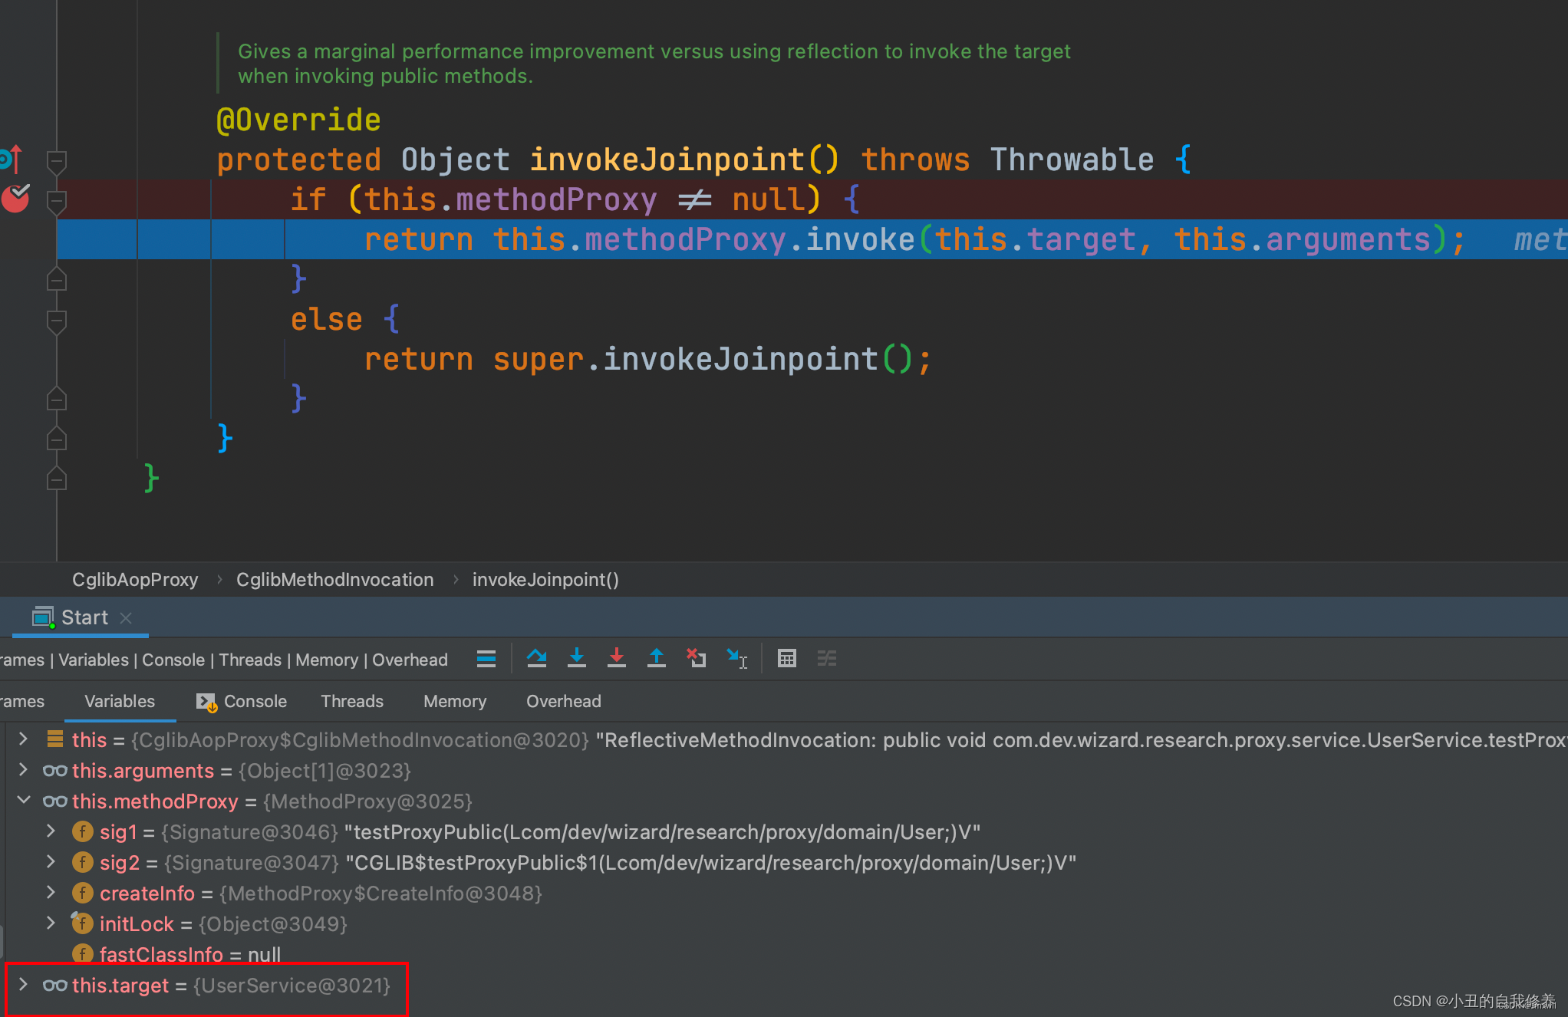
Task: Switch to the Threads tab
Action: click(x=352, y=701)
